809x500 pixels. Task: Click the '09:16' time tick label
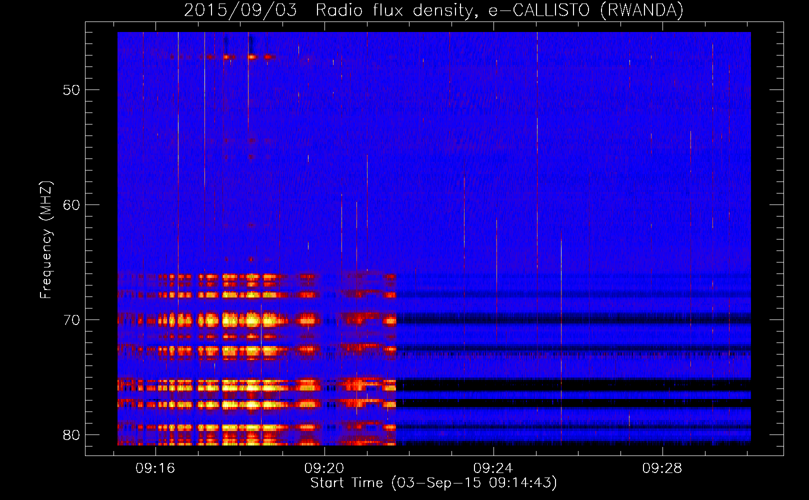(155, 468)
